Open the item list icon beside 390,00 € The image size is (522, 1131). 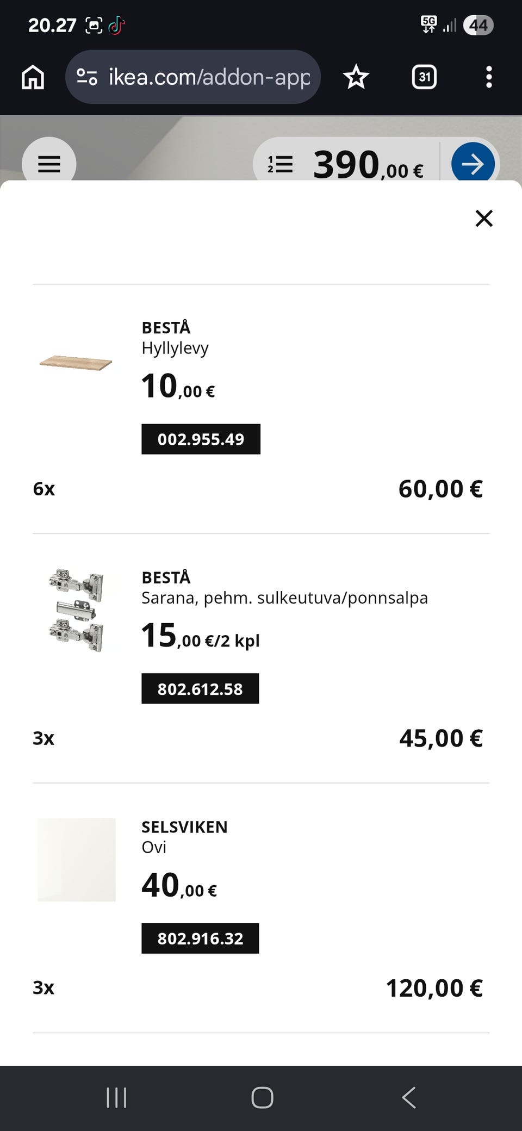[x=280, y=164]
